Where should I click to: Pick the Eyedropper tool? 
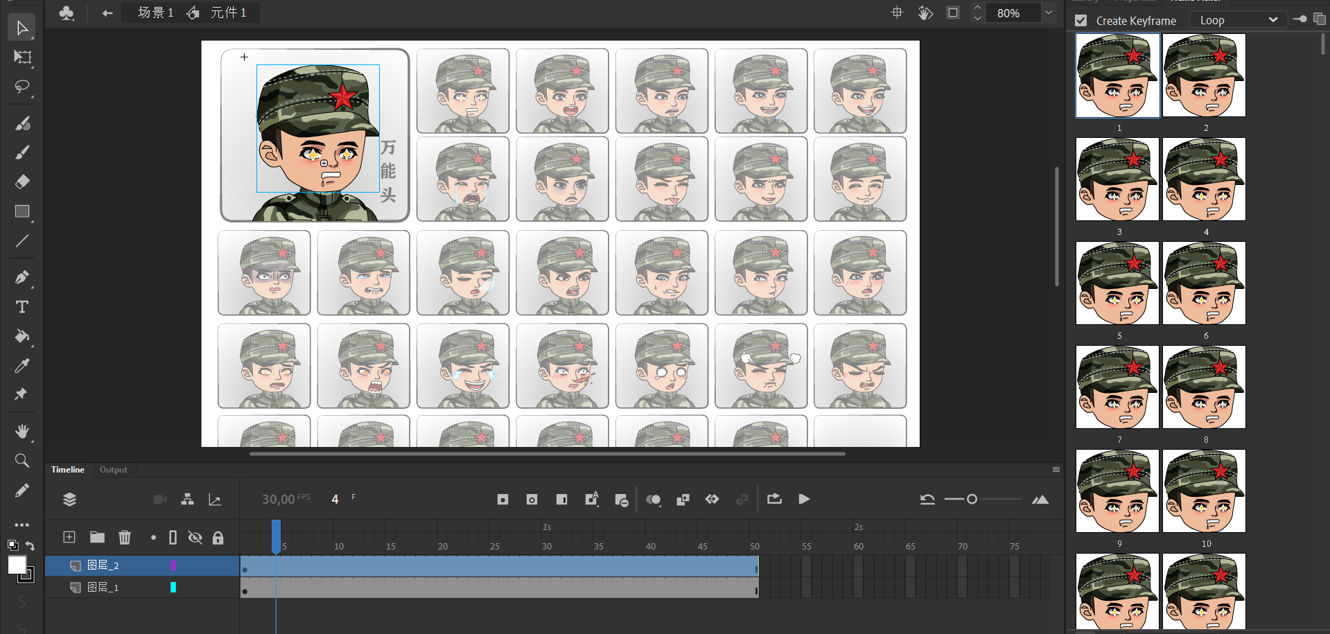[22, 366]
